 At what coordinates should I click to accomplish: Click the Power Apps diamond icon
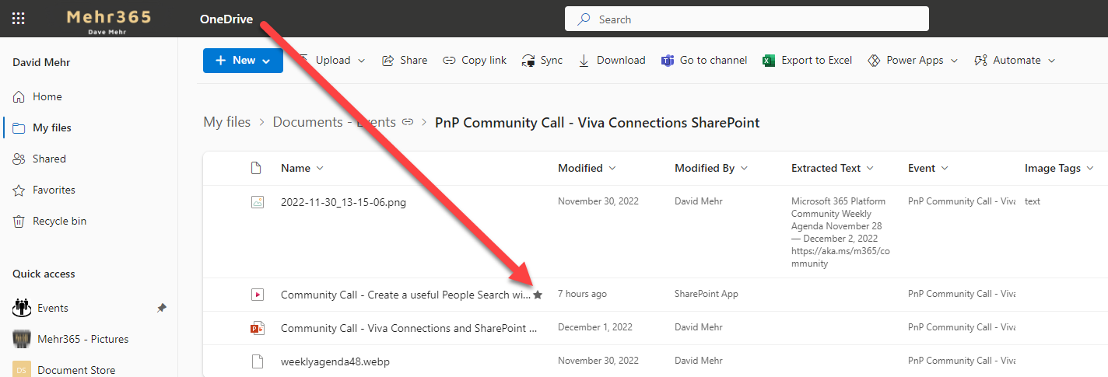click(x=874, y=60)
